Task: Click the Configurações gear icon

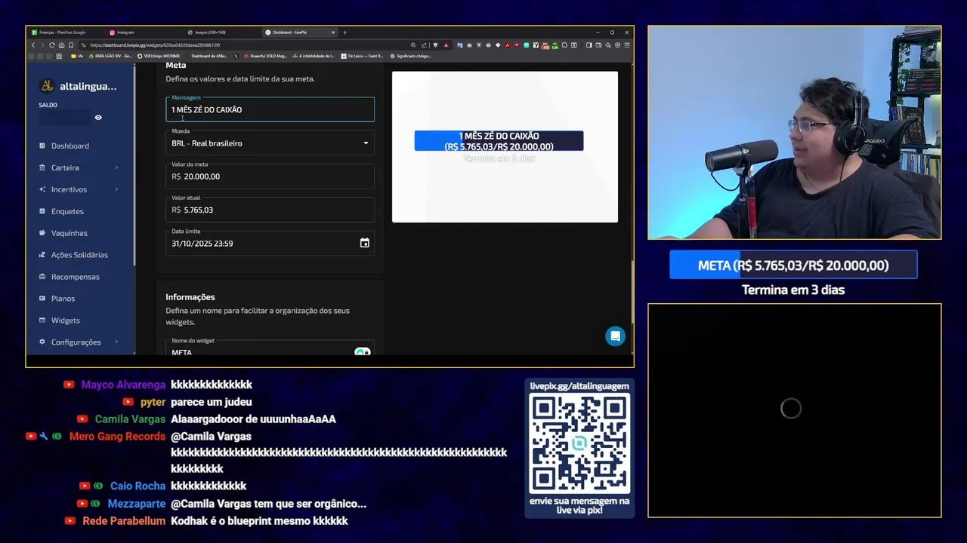Action: pos(42,342)
